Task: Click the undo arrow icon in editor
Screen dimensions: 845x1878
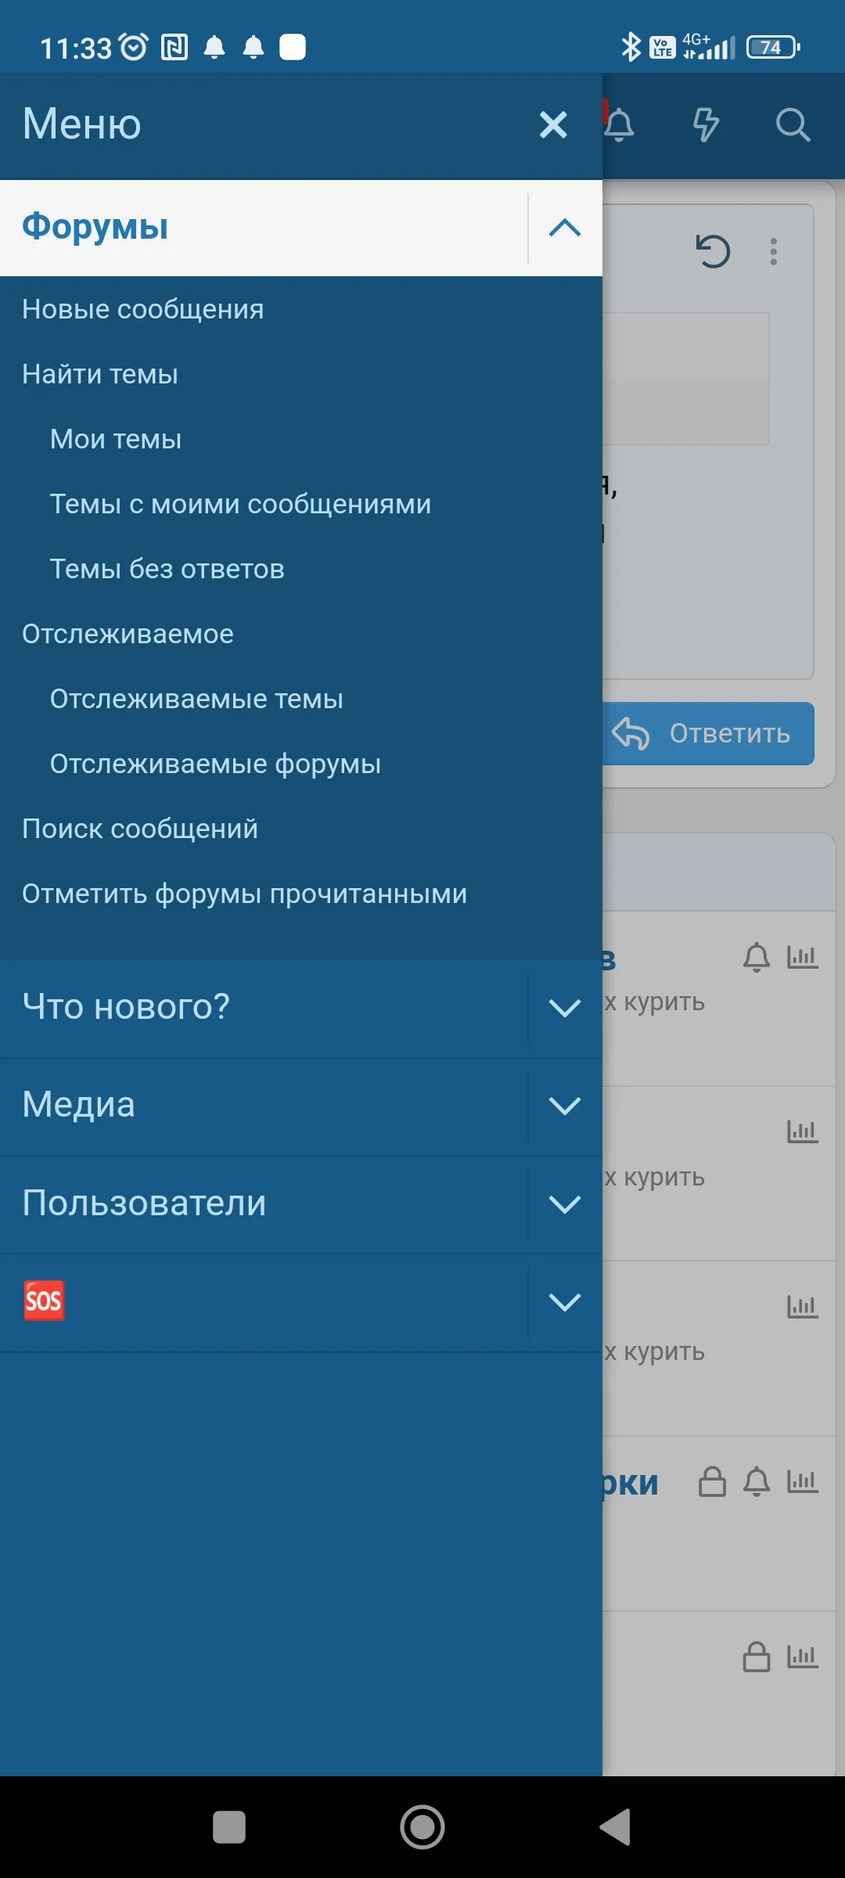Action: tap(713, 251)
